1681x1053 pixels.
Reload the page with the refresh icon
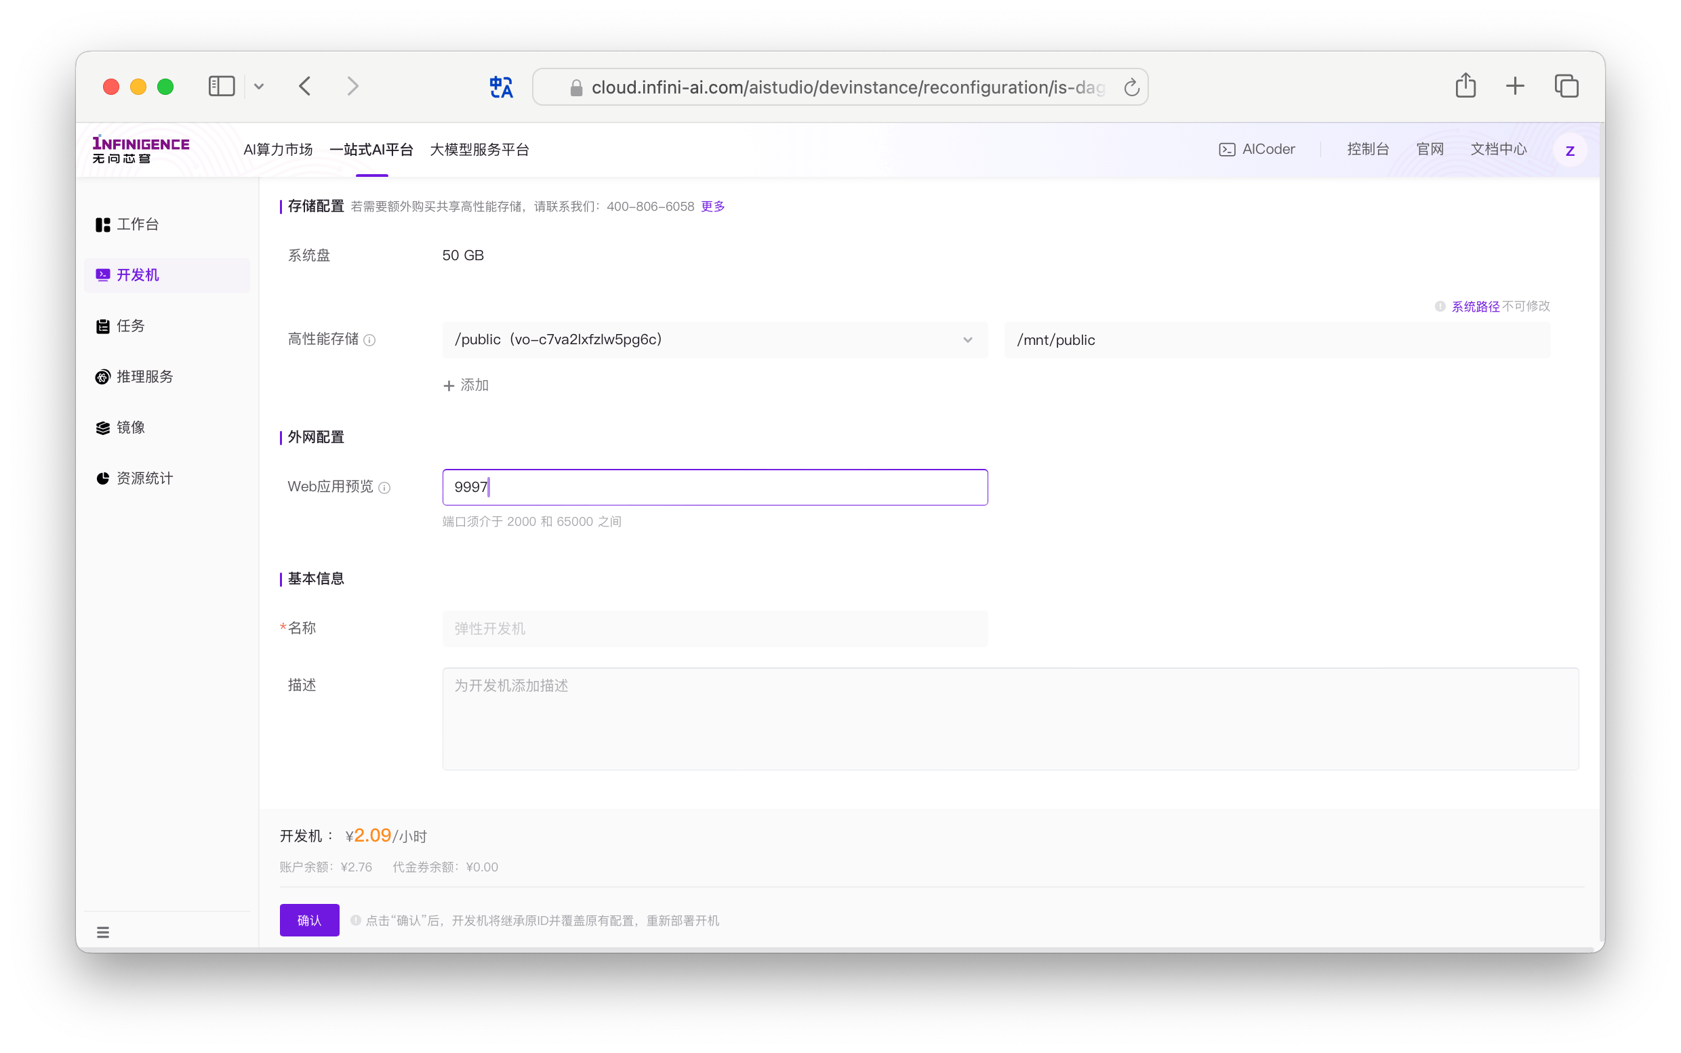tap(1131, 88)
